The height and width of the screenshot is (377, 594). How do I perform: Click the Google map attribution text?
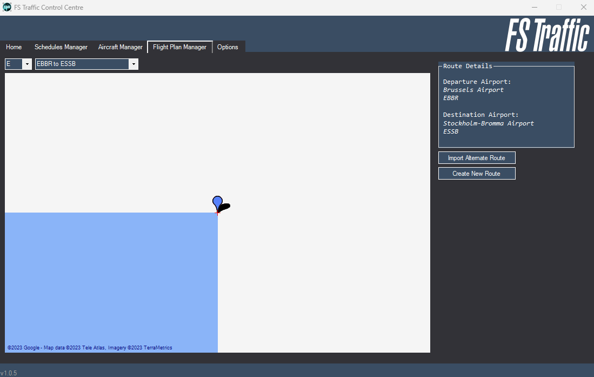coord(86,347)
